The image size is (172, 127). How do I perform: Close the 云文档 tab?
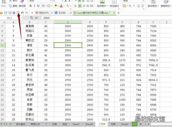click(x=71, y=13)
